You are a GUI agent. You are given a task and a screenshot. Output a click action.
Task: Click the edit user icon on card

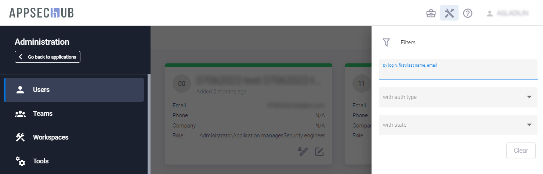pyautogui.click(x=319, y=152)
